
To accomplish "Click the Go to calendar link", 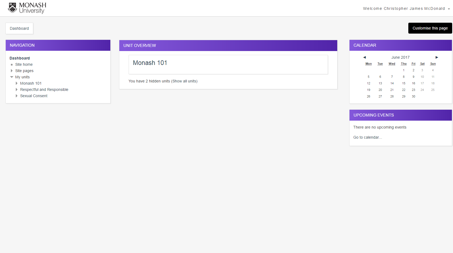I will [x=367, y=137].
